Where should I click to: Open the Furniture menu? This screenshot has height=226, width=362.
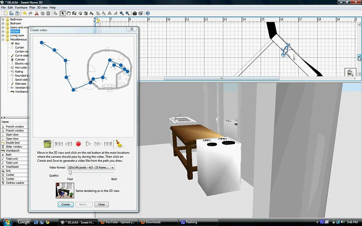click(21, 8)
